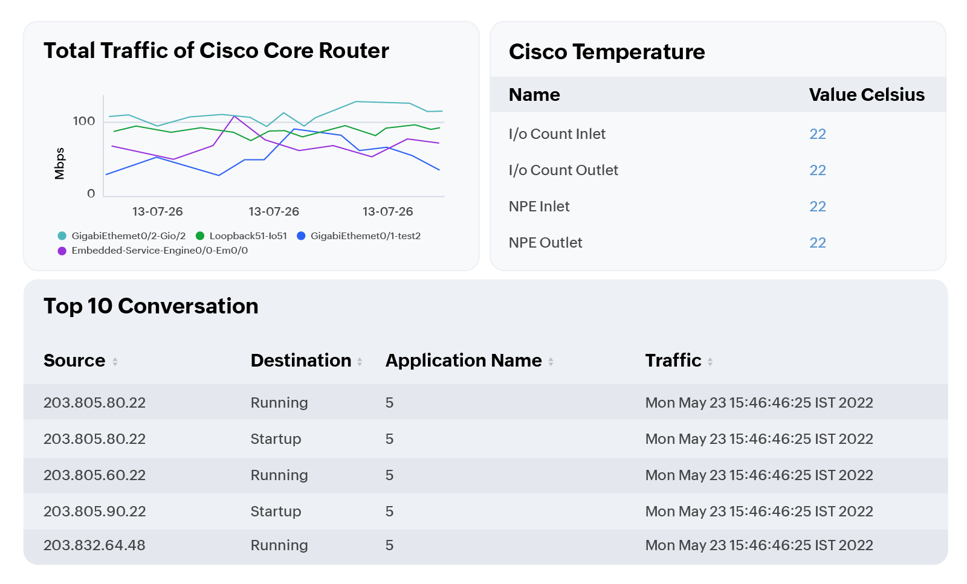Click the Traffic column header
This screenshot has width=967, height=584.
click(673, 361)
